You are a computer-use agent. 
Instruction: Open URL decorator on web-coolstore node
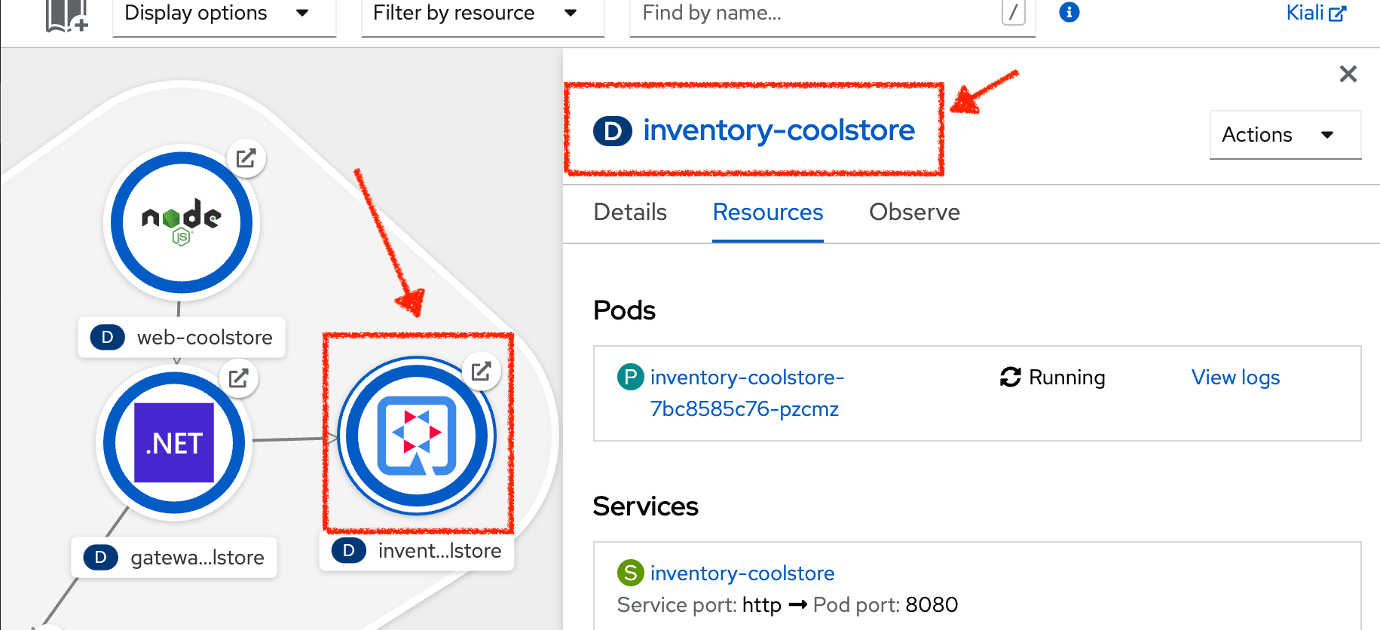click(246, 158)
